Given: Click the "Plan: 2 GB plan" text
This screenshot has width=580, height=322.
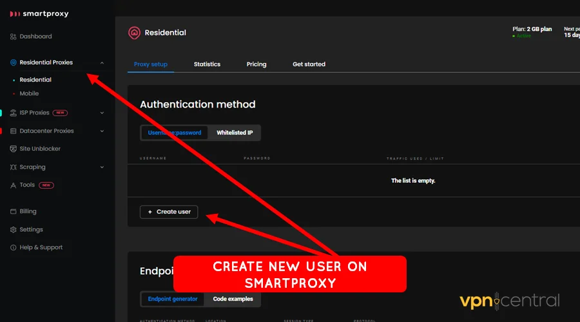Looking at the screenshot, I should [532, 29].
